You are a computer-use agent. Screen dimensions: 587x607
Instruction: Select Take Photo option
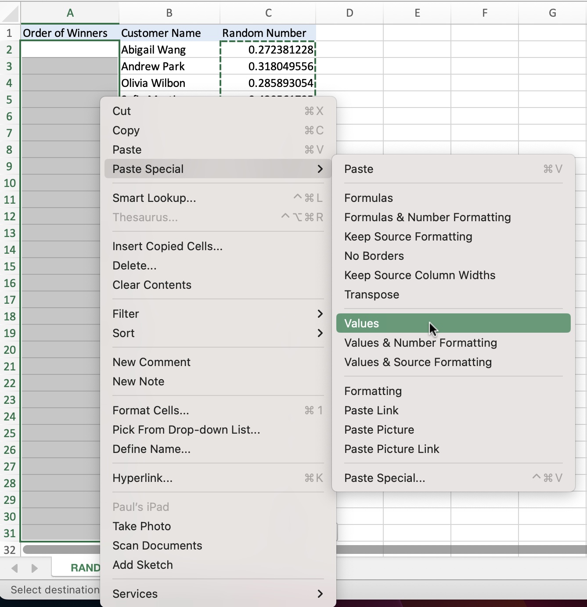pyautogui.click(x=218, y=526)
